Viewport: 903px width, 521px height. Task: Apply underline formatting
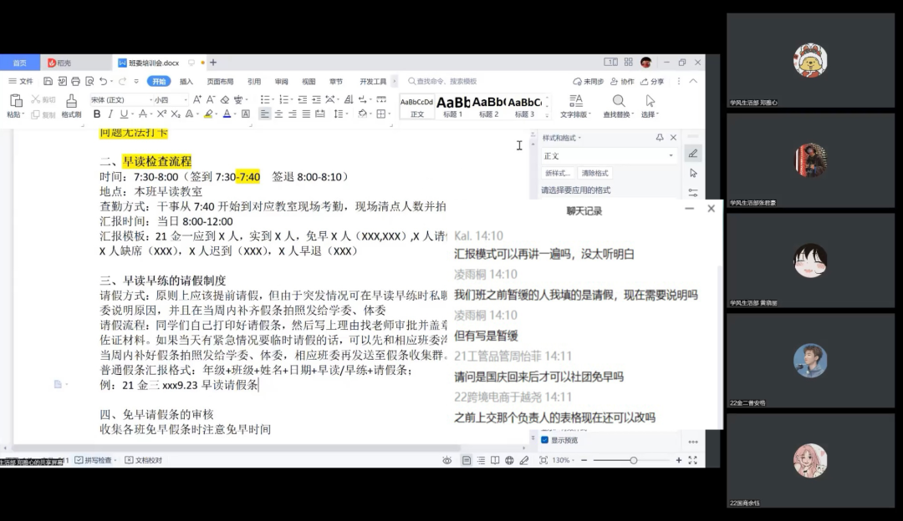tap(125, 113)
